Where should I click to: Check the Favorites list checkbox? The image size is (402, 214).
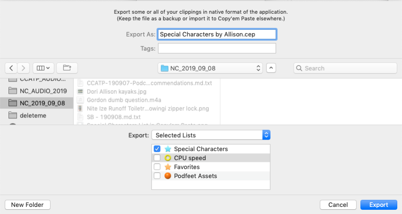click(x=157, y=167)
